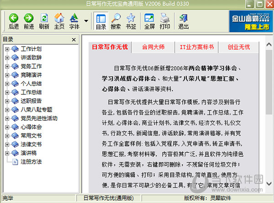Expand the 工作总结 tree node
The height and width of the screenshot is (203, 274).
pyautogui.click(x=7, y=92)
